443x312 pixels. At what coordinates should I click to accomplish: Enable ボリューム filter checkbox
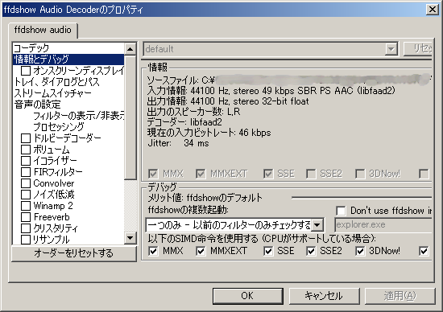pyautogui.click(x=26, y=150)
